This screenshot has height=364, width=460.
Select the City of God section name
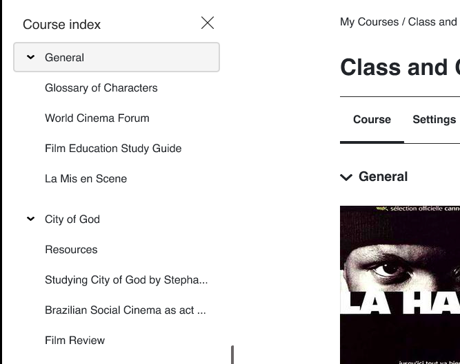72,220
